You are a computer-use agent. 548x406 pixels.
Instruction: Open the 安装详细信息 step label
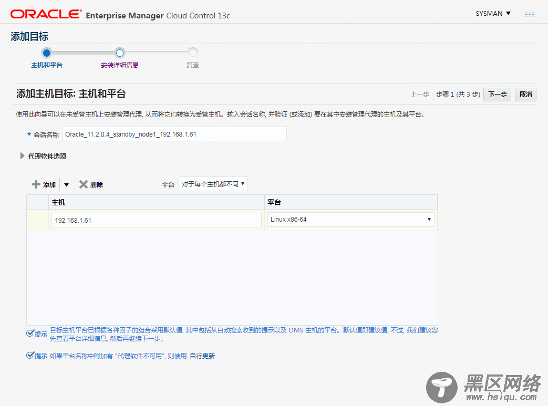119,65
